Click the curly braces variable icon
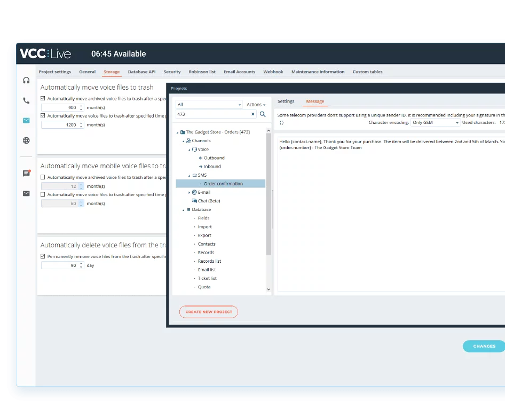Screen dimensions: 505x408 (282, 123)
